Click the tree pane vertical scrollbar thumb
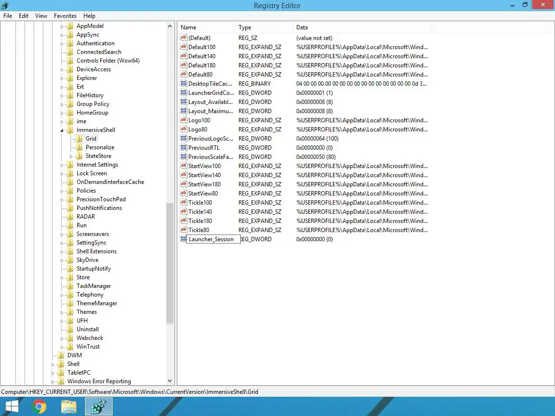 [170, 263]
